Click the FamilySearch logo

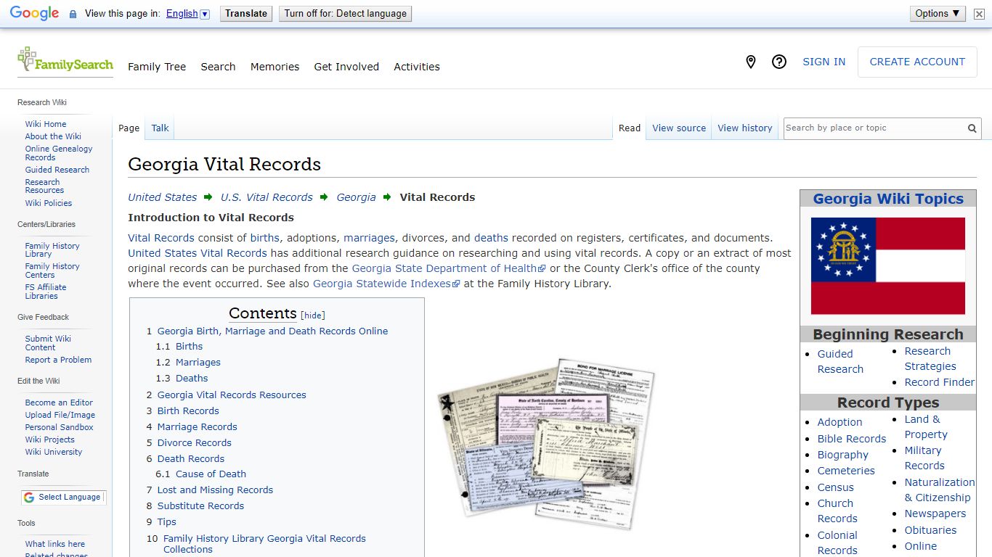pyautogui.click(x=65, y=61)
